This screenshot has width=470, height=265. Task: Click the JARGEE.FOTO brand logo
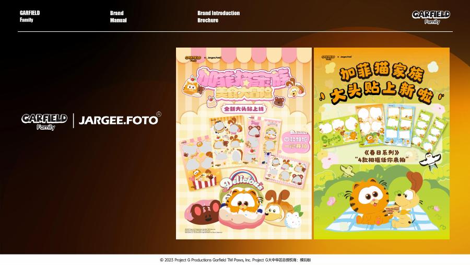tap(120, 119)
